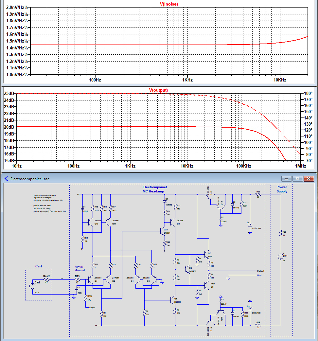Click the V(inoise) trace label
Viewport: 318px width, 341px height.
(169, 4)
